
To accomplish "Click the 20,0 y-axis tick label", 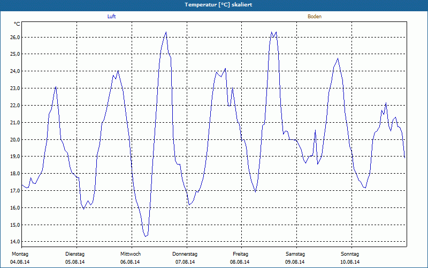I will coord(16,139).
